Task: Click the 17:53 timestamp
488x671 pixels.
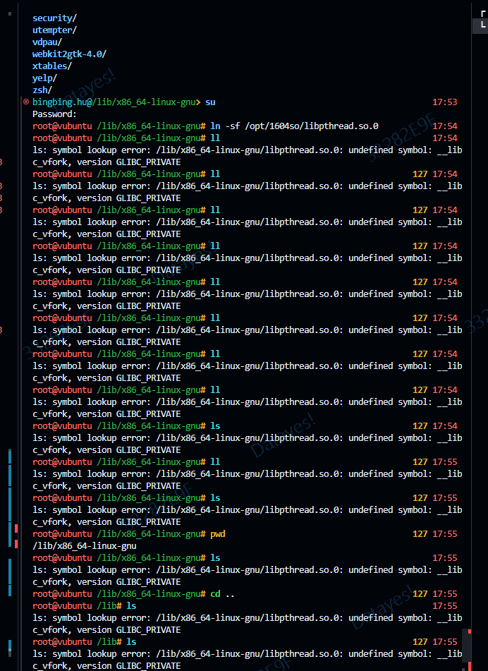Action: tap(444, 102)
